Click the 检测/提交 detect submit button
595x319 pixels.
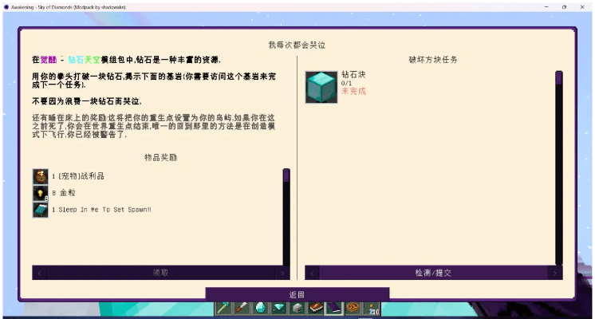[x=433, y=273]
